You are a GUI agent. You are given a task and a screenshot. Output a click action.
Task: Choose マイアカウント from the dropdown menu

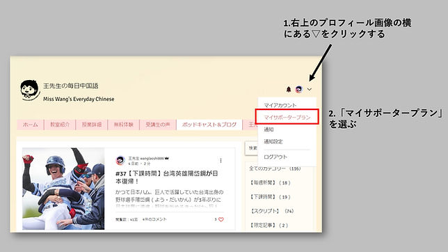[x=280, y=105]
